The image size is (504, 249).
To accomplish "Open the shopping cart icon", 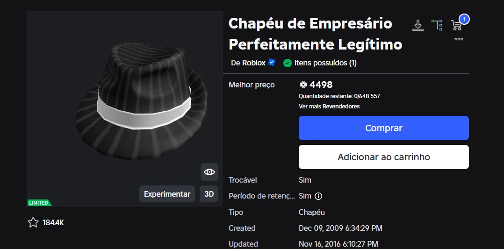I will point(456,25).
